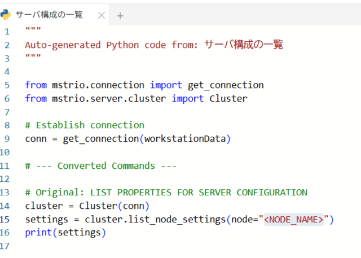This screenshot has height=258, width=361.
Task: Click 'print' keyword on line 16
Action: pyautogui.click(x=38, y=233)
